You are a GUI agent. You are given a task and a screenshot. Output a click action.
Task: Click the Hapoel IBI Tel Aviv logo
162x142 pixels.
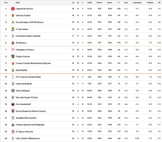pos(13,9)
